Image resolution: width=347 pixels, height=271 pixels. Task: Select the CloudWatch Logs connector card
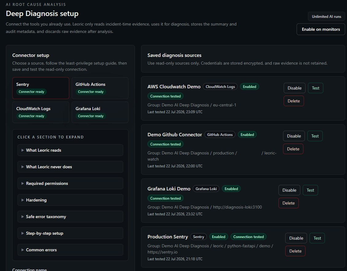tap(41, 112)
